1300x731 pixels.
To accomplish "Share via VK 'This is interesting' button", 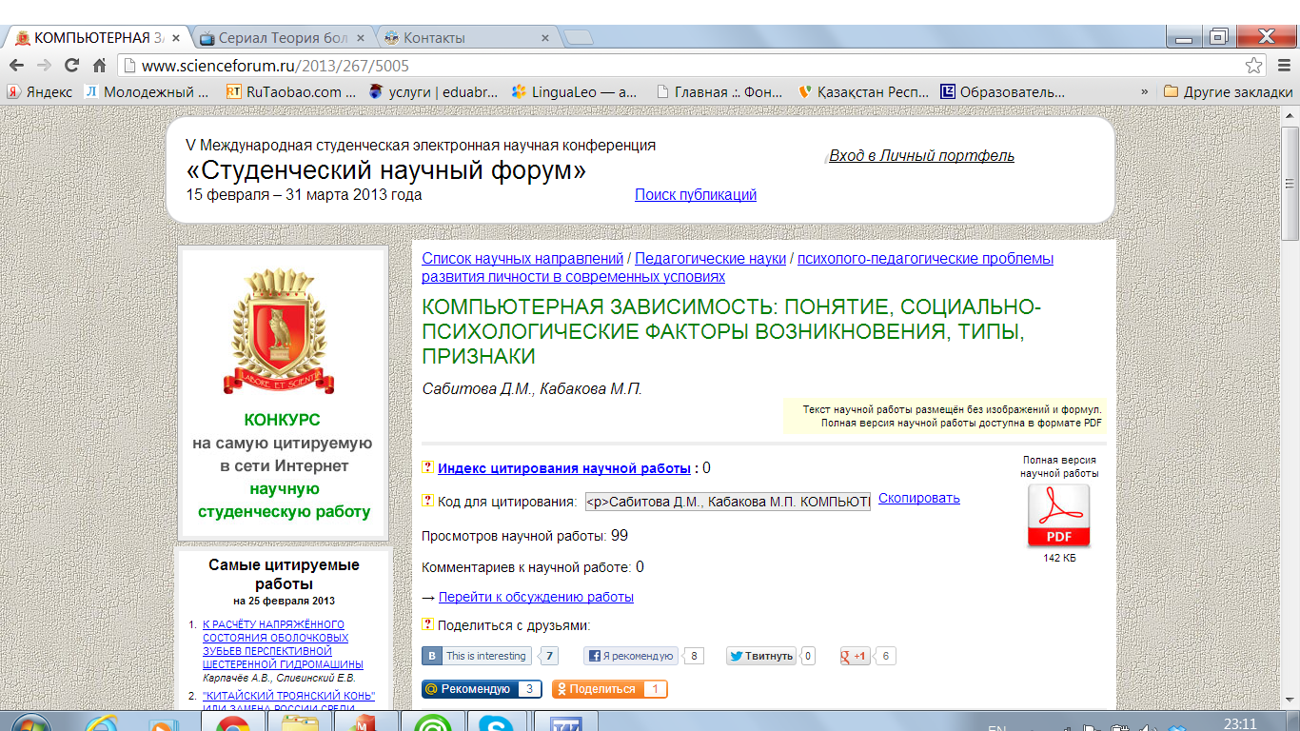I will coord(478,656).
